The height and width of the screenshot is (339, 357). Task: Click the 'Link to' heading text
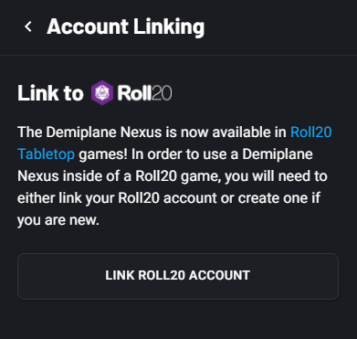(x=50, y=93)
